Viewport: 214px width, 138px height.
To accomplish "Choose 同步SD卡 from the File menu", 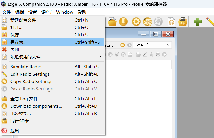I will (x=53, y=121).
